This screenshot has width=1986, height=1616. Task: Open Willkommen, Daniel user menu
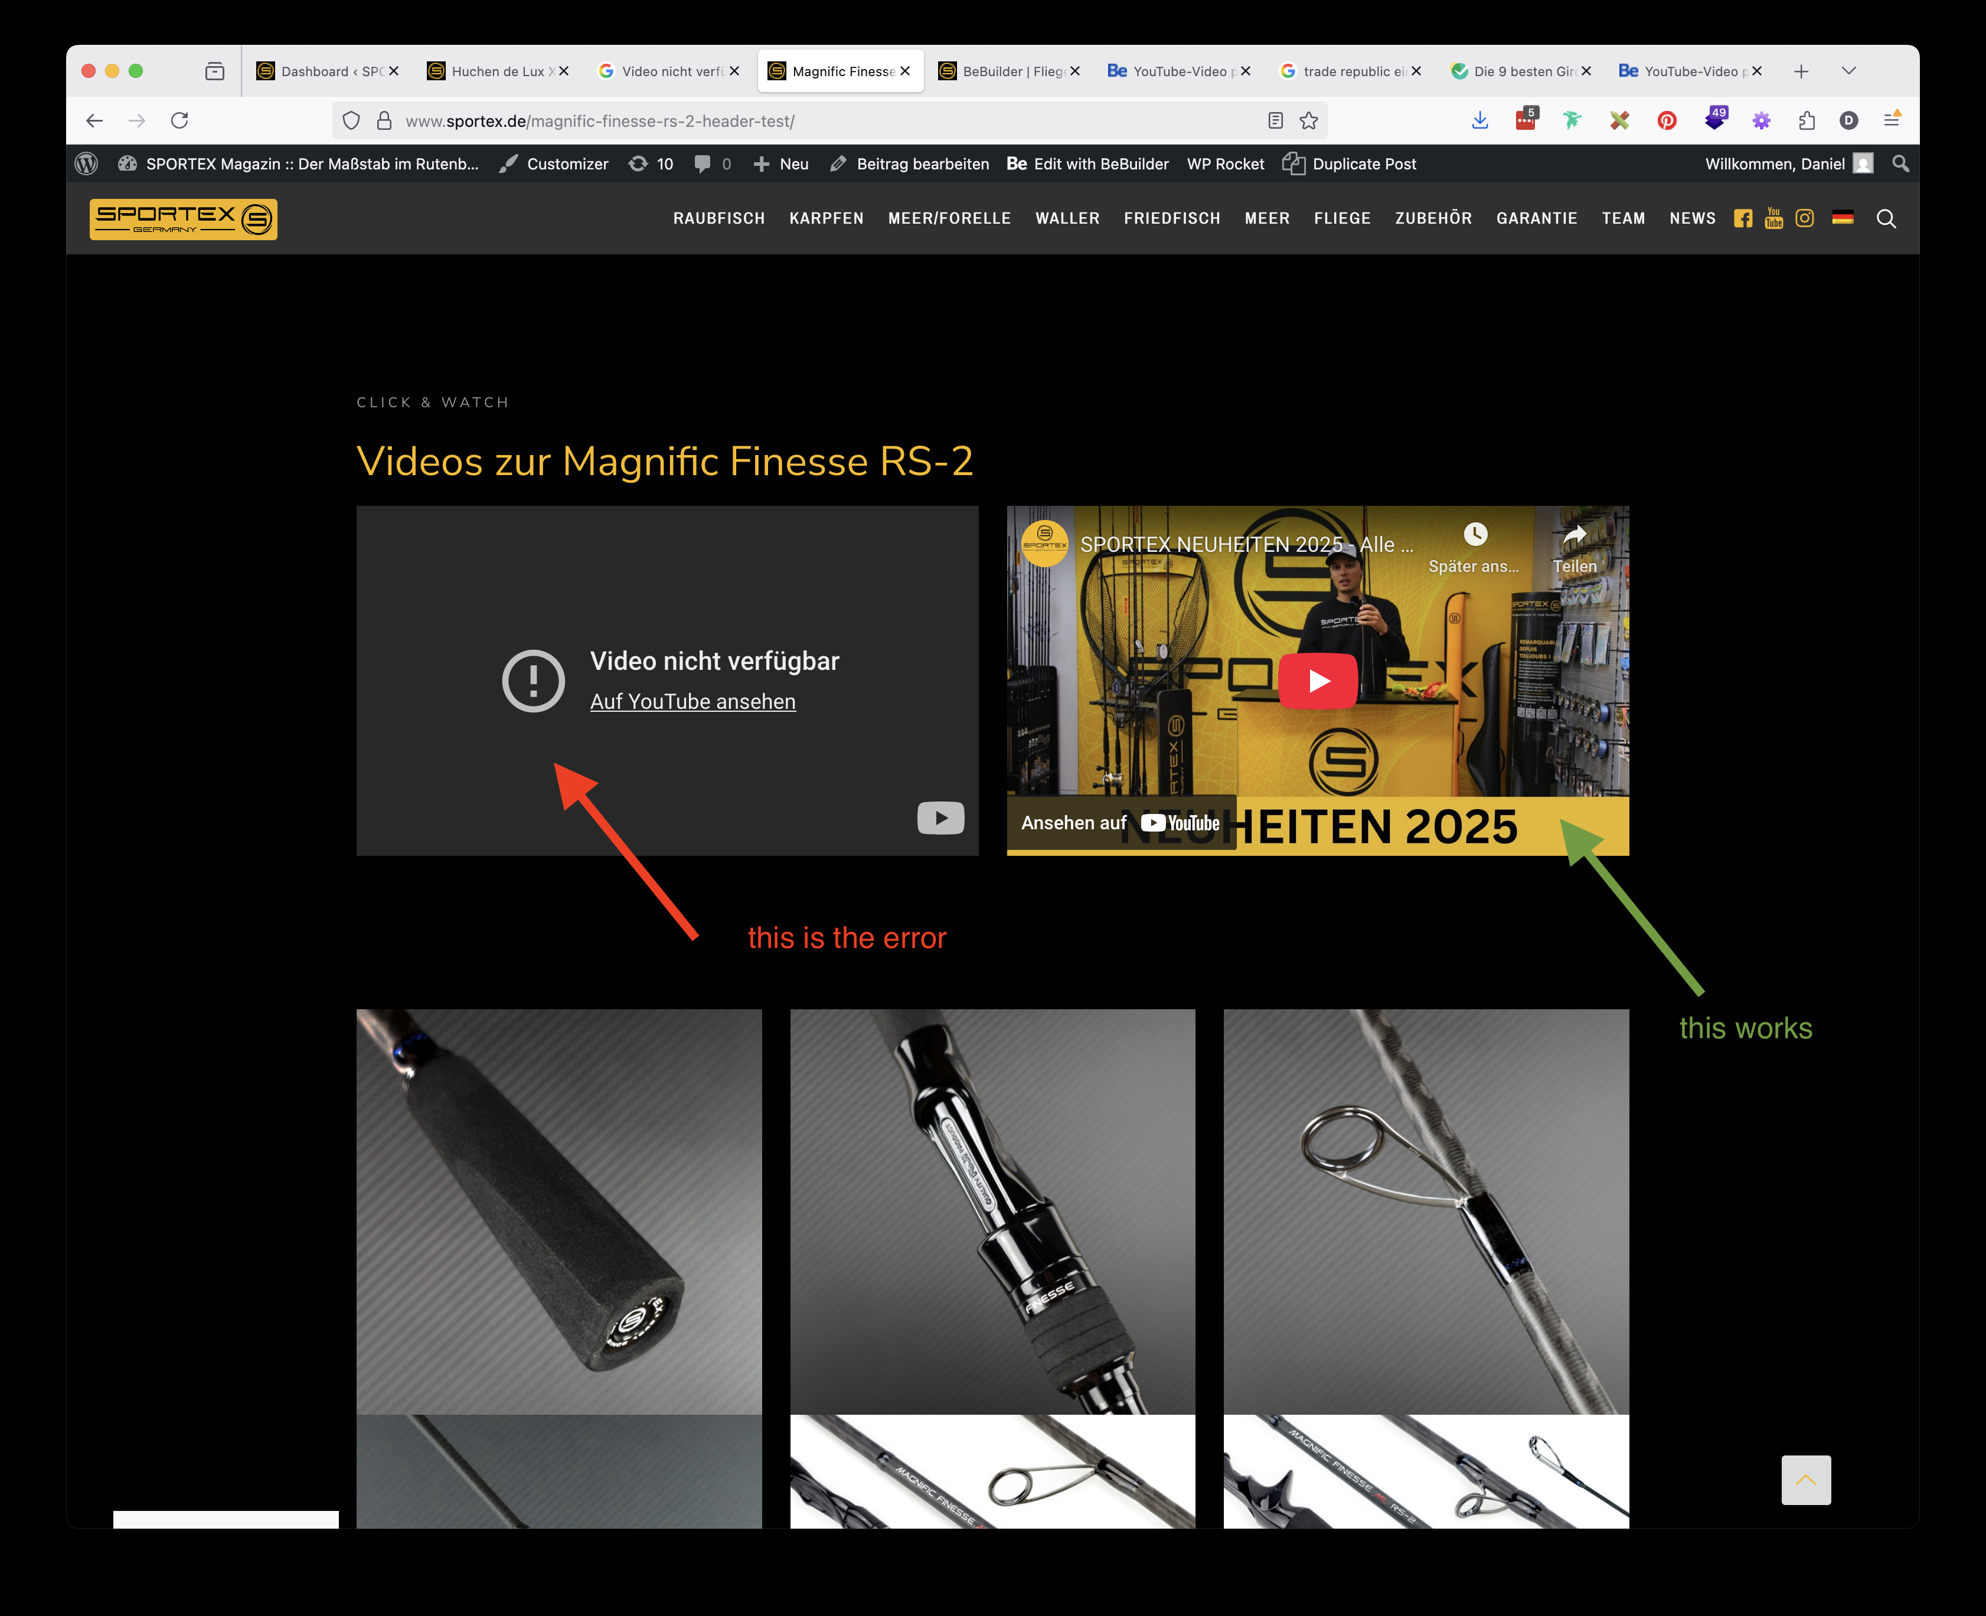pyautogui.click(x=1789, y=164)
